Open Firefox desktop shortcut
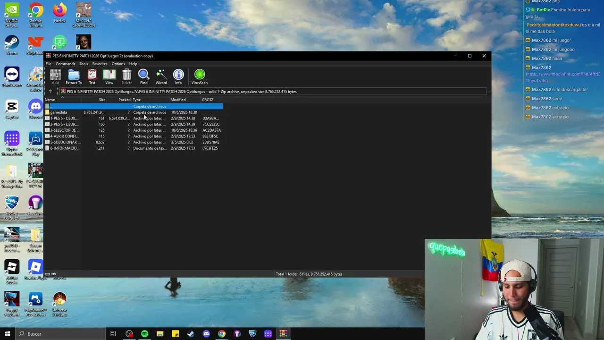This screenshot has height=340, width=604. pos(59,13)
